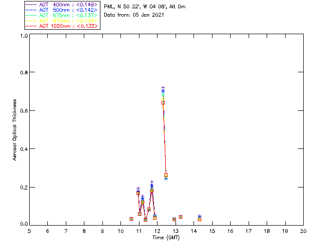The image size is (312, 250).
Task: Click the 0.4 y-axis tick label
Action: 24,149
